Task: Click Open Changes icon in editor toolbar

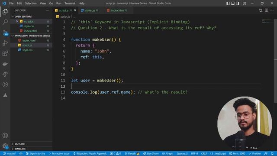Action: (x=261, y=10)
